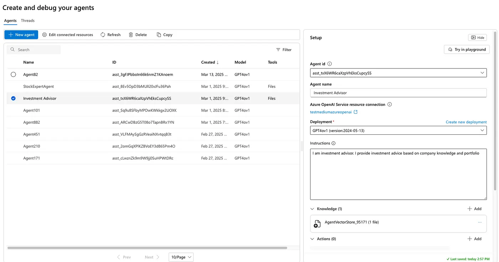
Task: Create a New agent
Action: 21,35
